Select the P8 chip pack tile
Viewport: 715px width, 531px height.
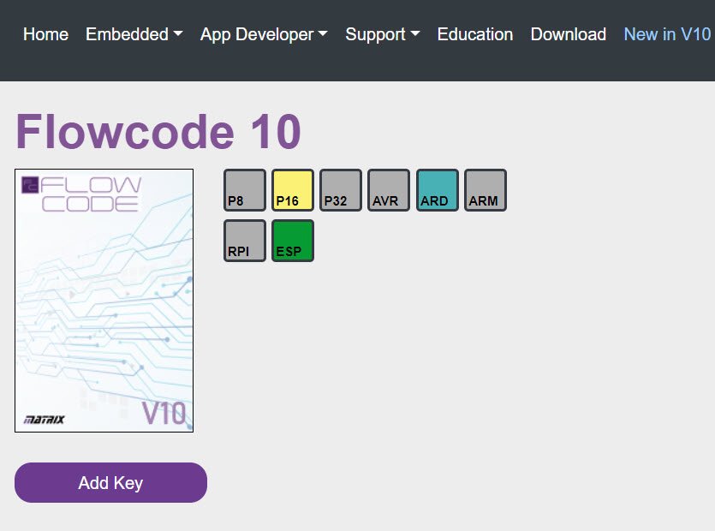point(244,190)
